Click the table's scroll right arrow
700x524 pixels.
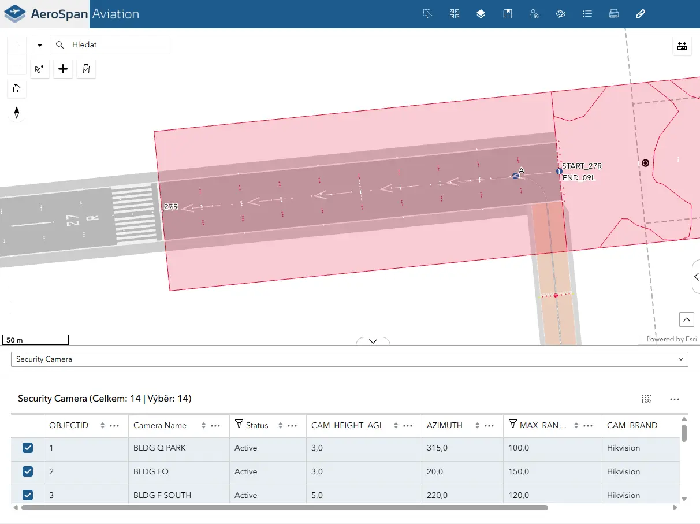675,508
